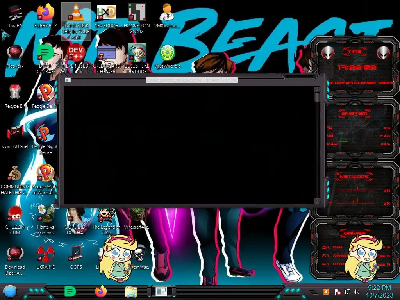Open the skull icon shortcut near the bottom
This screenshot has width=400, height=300.
(x=140, y=253)
